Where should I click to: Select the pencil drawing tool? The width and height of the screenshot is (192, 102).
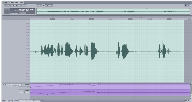[13, 5]
